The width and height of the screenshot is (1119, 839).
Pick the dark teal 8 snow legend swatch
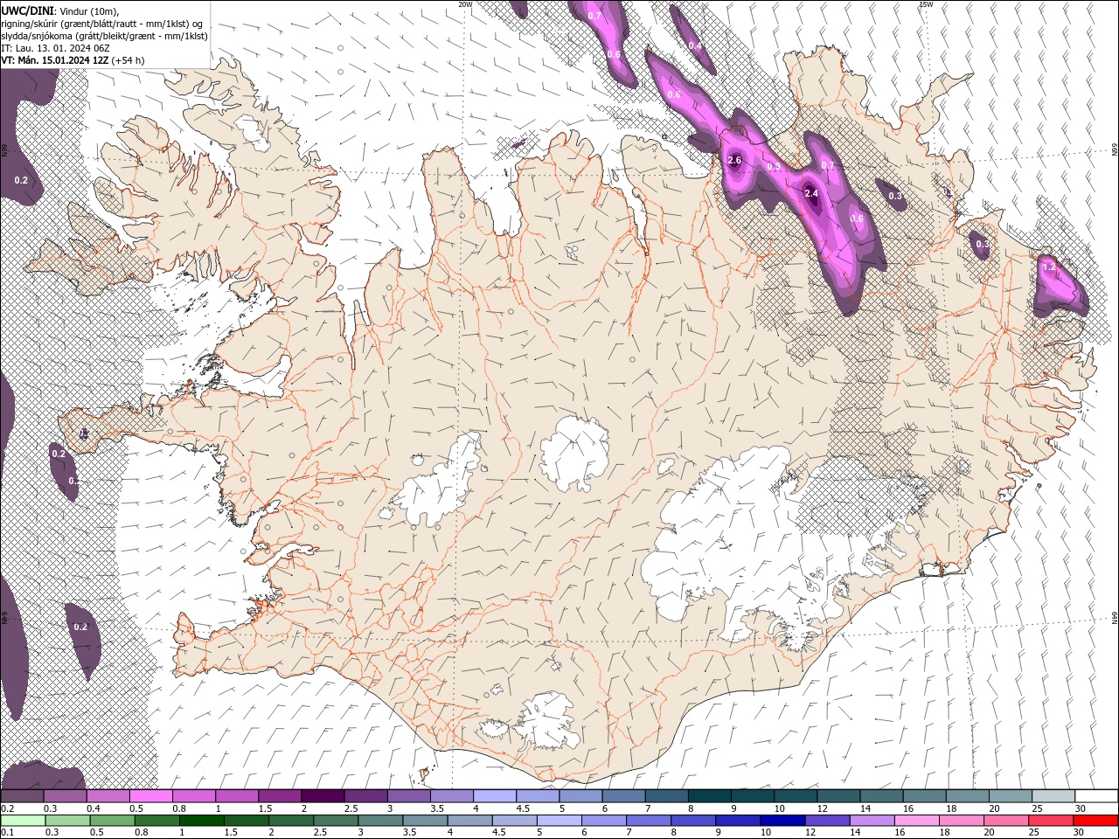tap(710, 796)
